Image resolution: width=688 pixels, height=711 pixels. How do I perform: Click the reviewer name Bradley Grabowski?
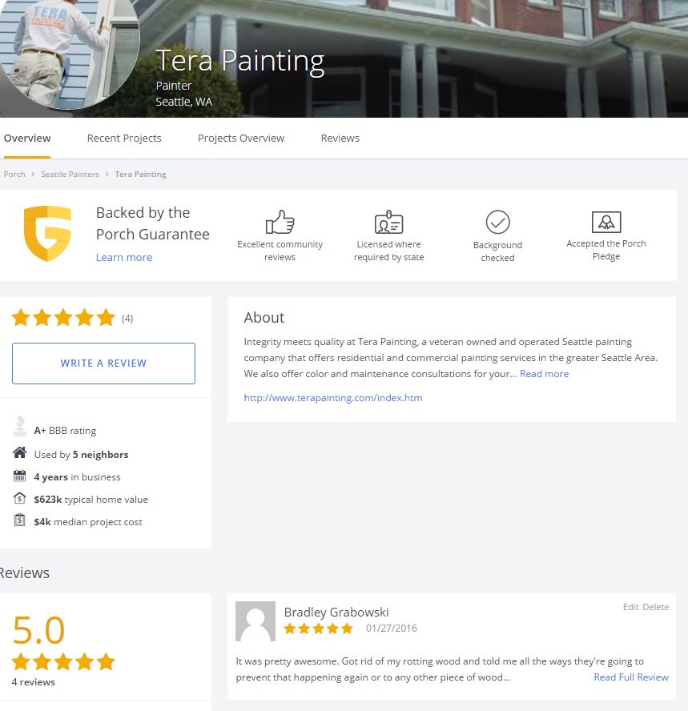coord(336,613)
